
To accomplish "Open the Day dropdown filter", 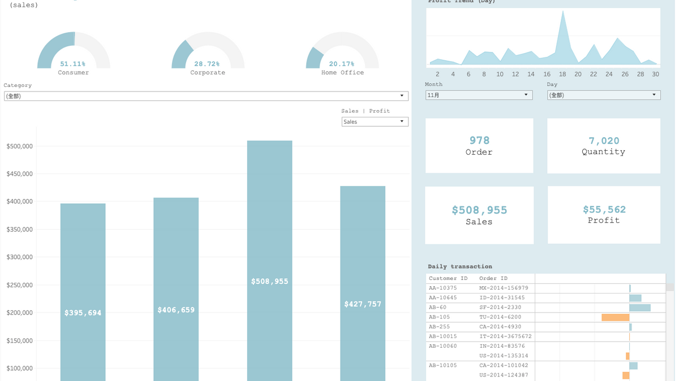I will coord(604,95).
